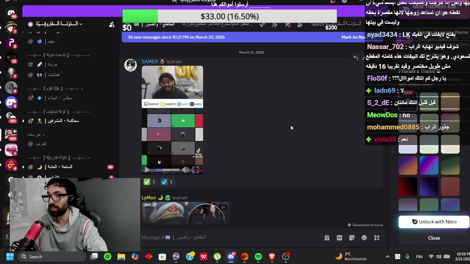This screenshot has height=264, width=470.
Task: Click the reply arrow on SAMER's message
Action: 356,58
